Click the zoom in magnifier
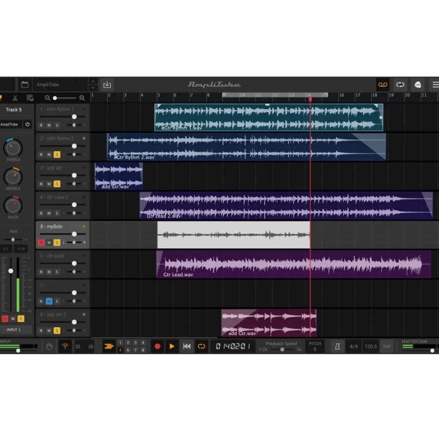Image resolution: width=439 pixels, height=439 pixels. click(x=82, y=98)
